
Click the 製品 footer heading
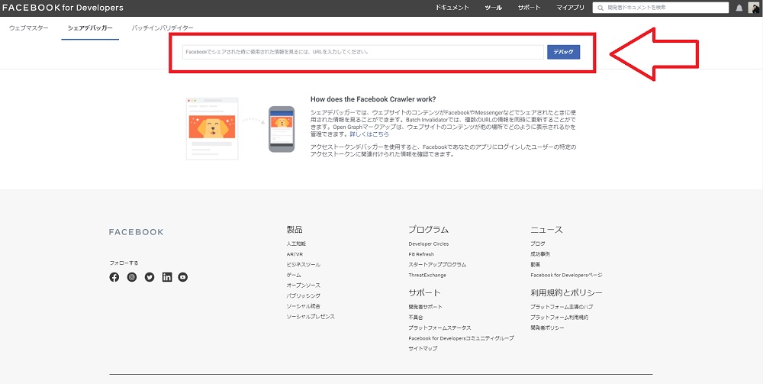(295, 230)
